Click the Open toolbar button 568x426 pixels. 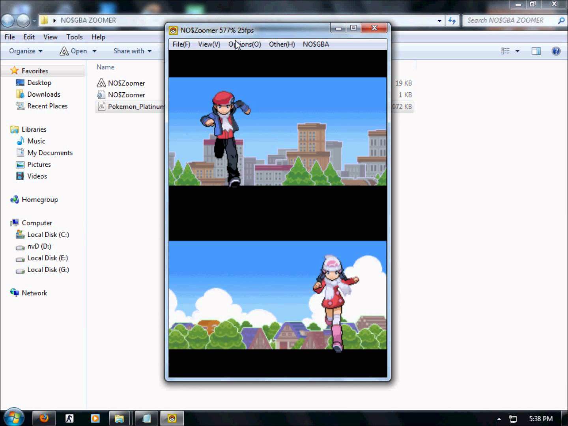[73, 51]
